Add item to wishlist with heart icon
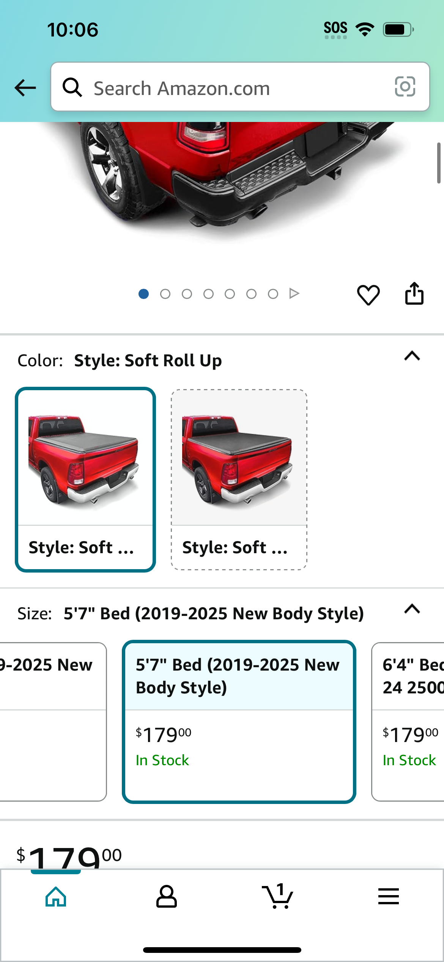The image size is (444, 962). [x=368, y=294]
